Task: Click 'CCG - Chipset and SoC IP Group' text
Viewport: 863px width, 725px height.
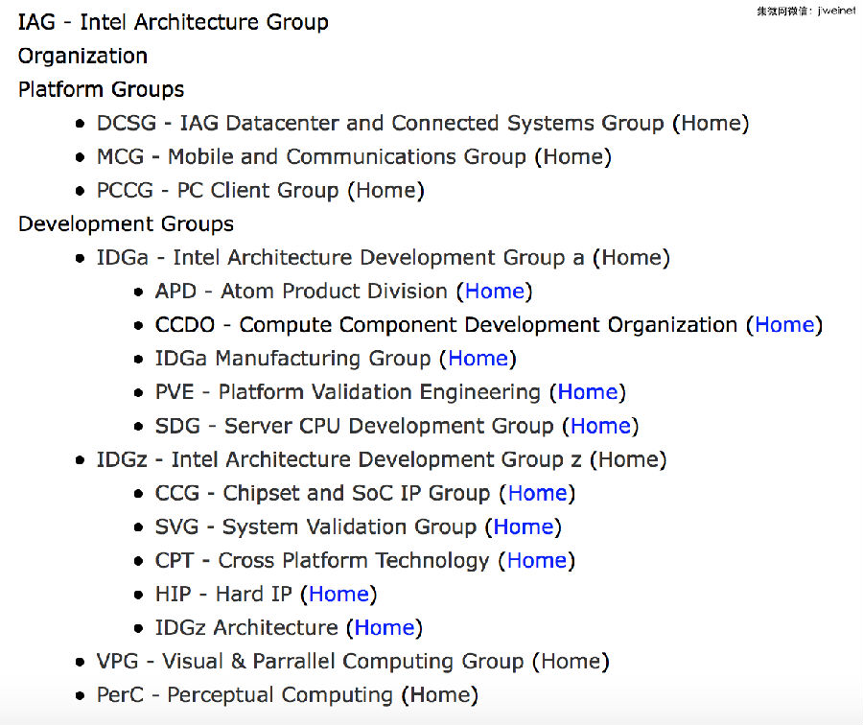Action: [322, 493]
